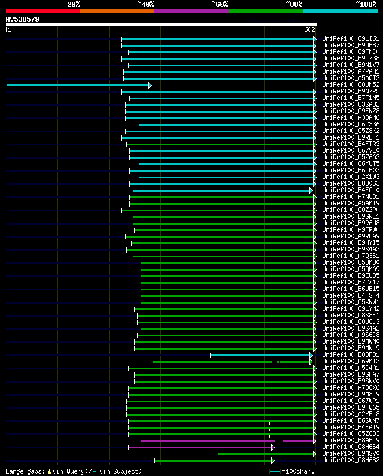Click the red 20% identity legend segment

click(x=43, y=11)
